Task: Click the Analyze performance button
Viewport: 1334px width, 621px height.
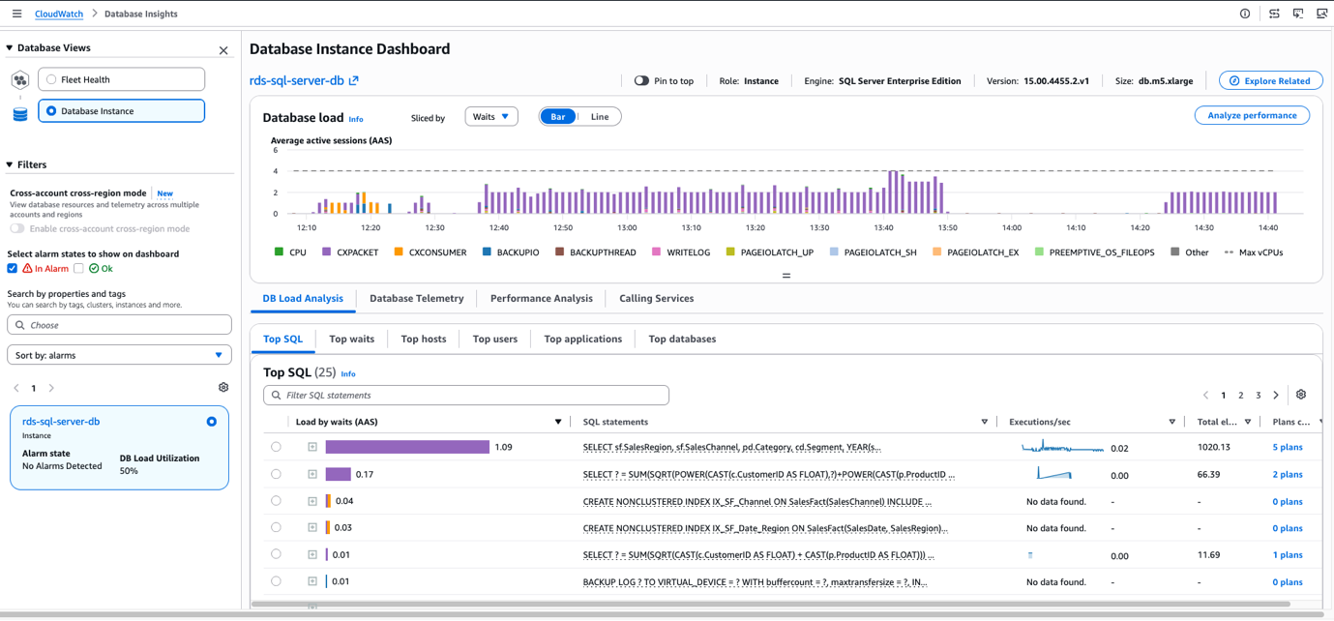Action: click(x=1253, y=115)
